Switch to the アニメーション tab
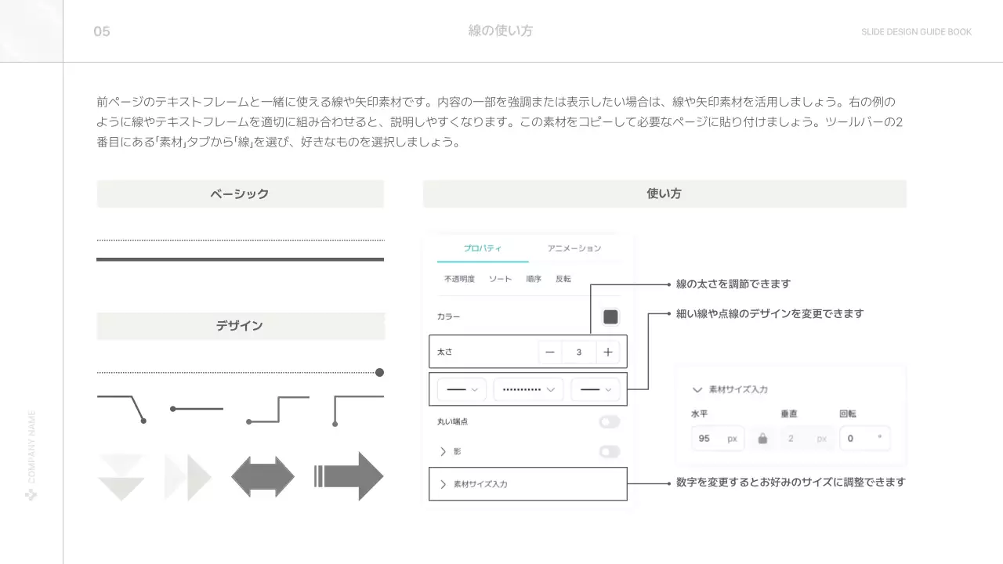1003x564 pixels. (x=574, y=248)
